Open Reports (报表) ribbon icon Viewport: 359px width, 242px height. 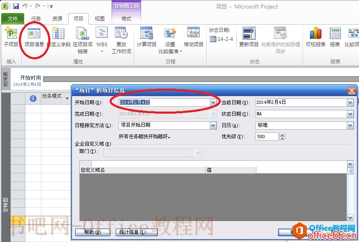coord(335,33)
